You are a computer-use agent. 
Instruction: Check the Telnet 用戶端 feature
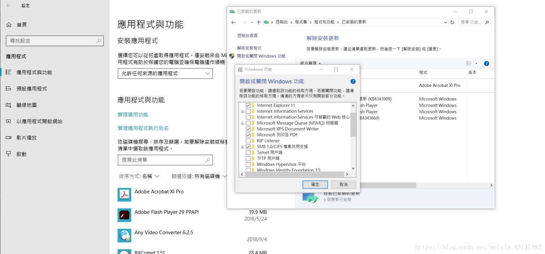tap(248, 153)
